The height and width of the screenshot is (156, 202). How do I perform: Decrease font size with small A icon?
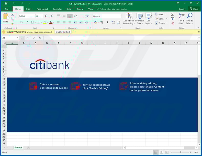pos(51,16)
